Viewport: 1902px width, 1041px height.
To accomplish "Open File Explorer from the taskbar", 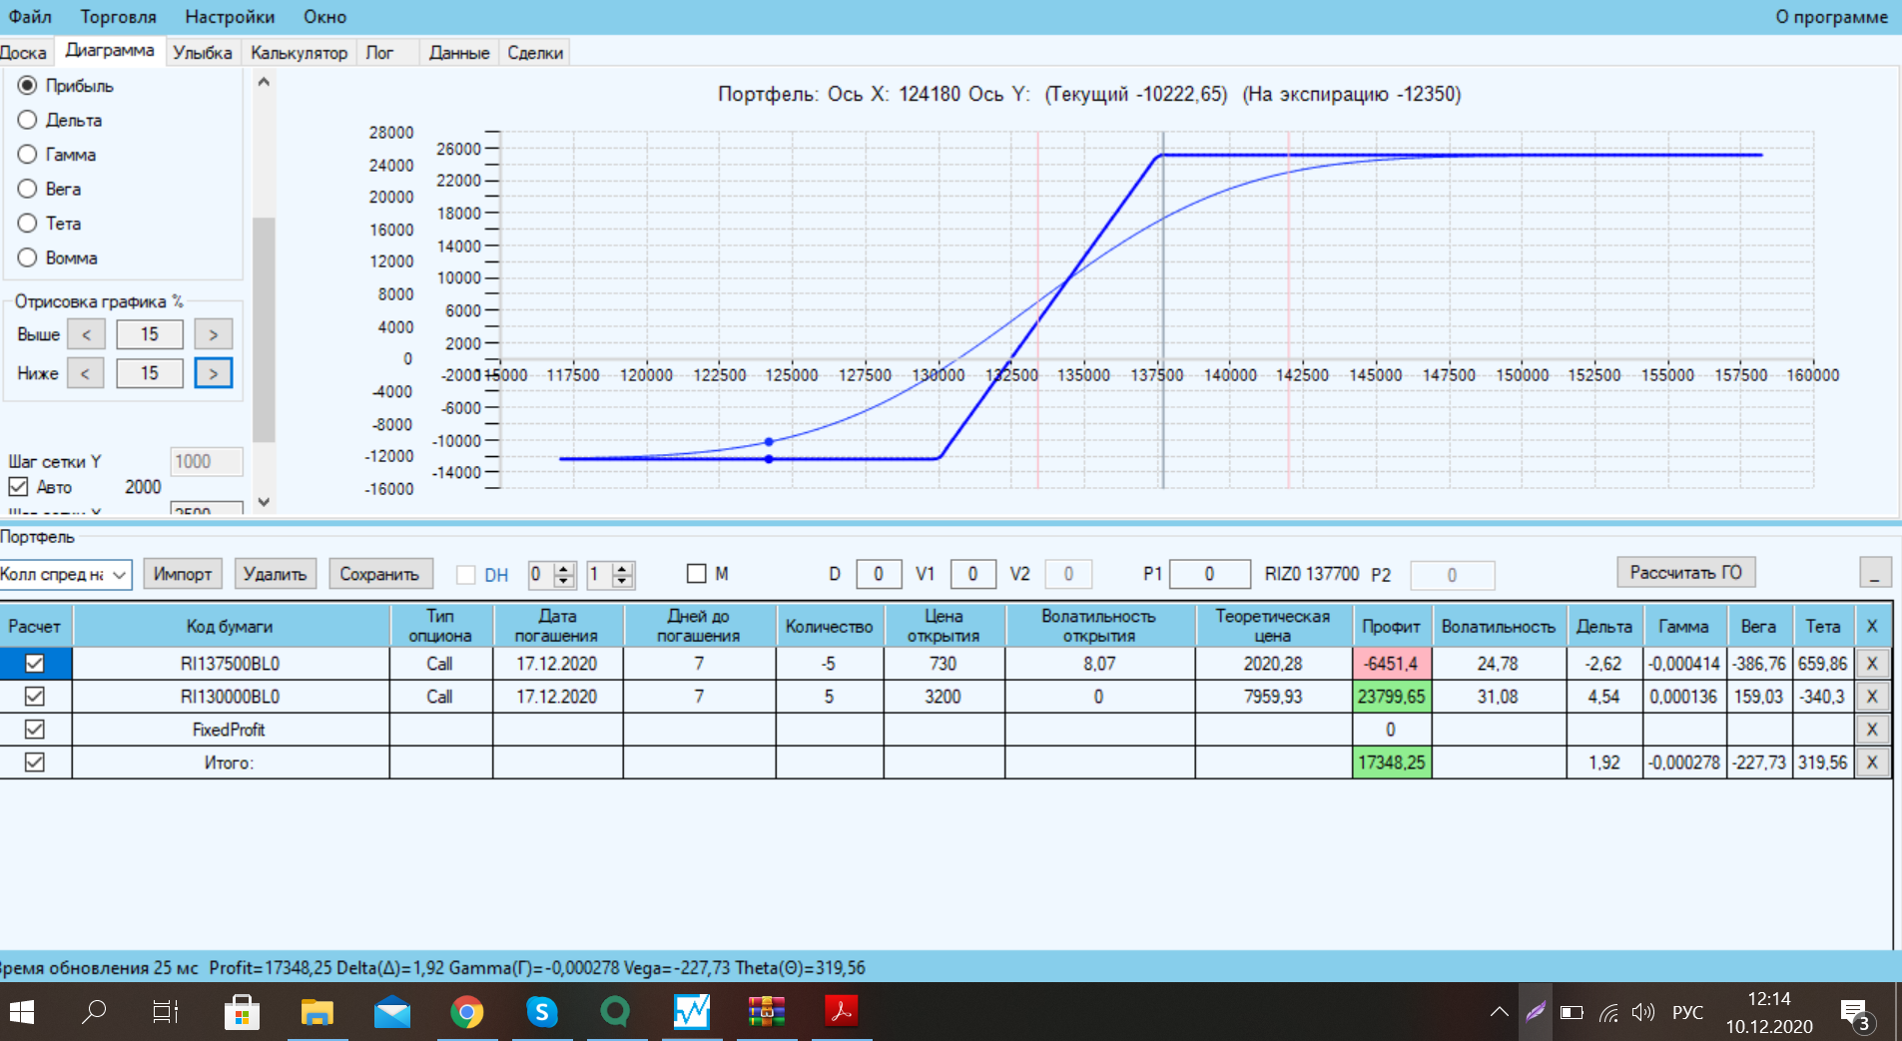I will 317,1012.
